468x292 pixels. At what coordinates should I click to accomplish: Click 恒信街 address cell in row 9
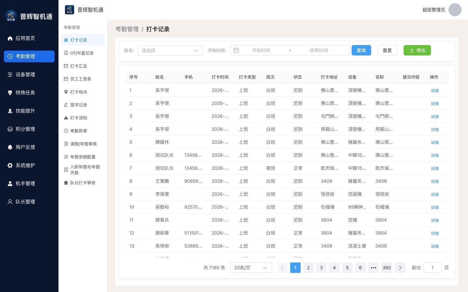(328, 194)
